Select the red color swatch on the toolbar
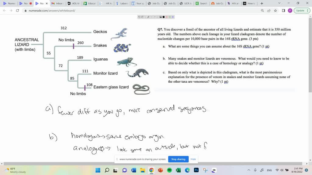The image size is (312, 175). (167, 17)
